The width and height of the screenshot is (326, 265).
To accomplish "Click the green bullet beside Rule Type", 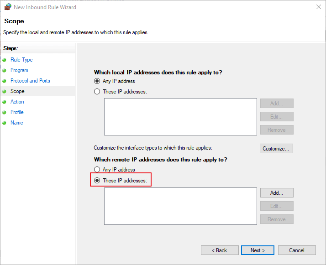I will pos(5,60).
